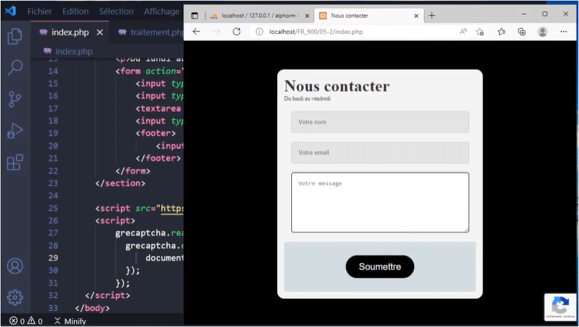Screen dimensions: 579x327
Task: Add this page to favorites
Action: click(480, 31)
